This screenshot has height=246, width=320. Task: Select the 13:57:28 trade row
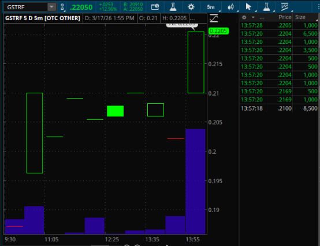[x=279, y=25]
